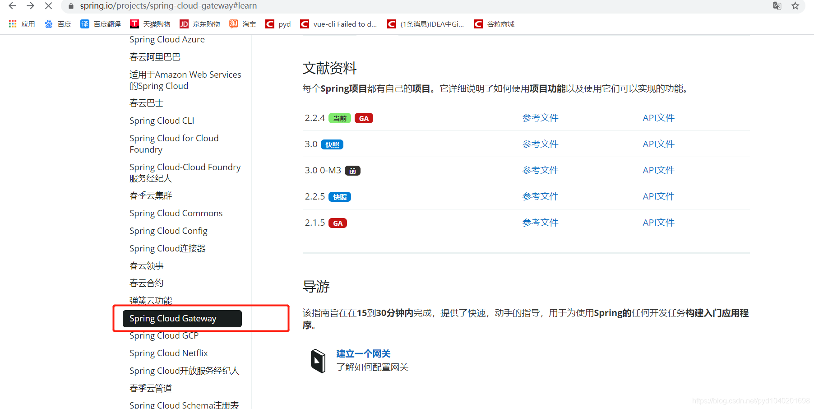
Task: Open 春云巴士 in sidebar
Action: pos(146,103)
